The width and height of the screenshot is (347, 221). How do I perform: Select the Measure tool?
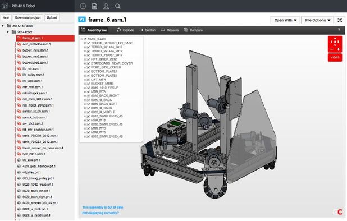(x=170, y=30)
